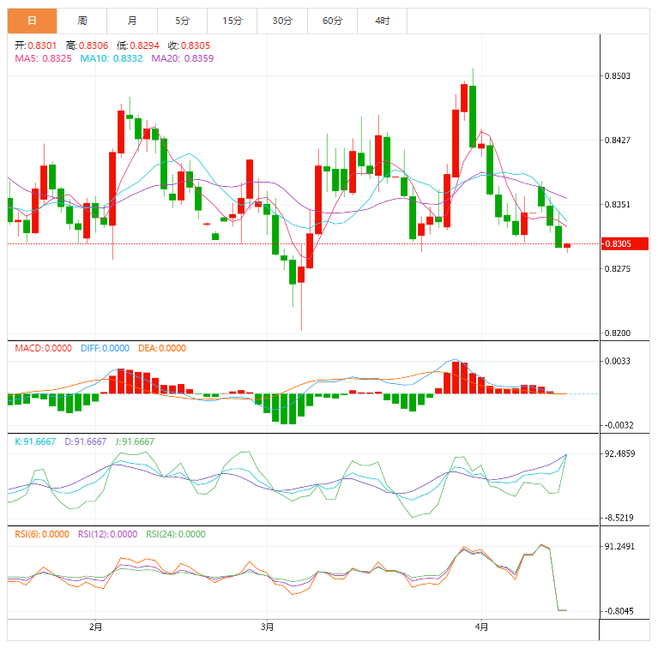Switch to the 5分 interval tab

pyautogui.click(x=182, y=21)
